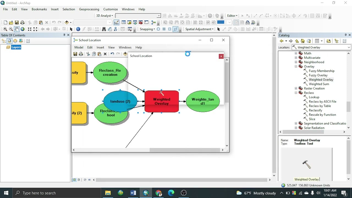
Task: Open the Snapping dropdown menu
Action: (147, 29)
